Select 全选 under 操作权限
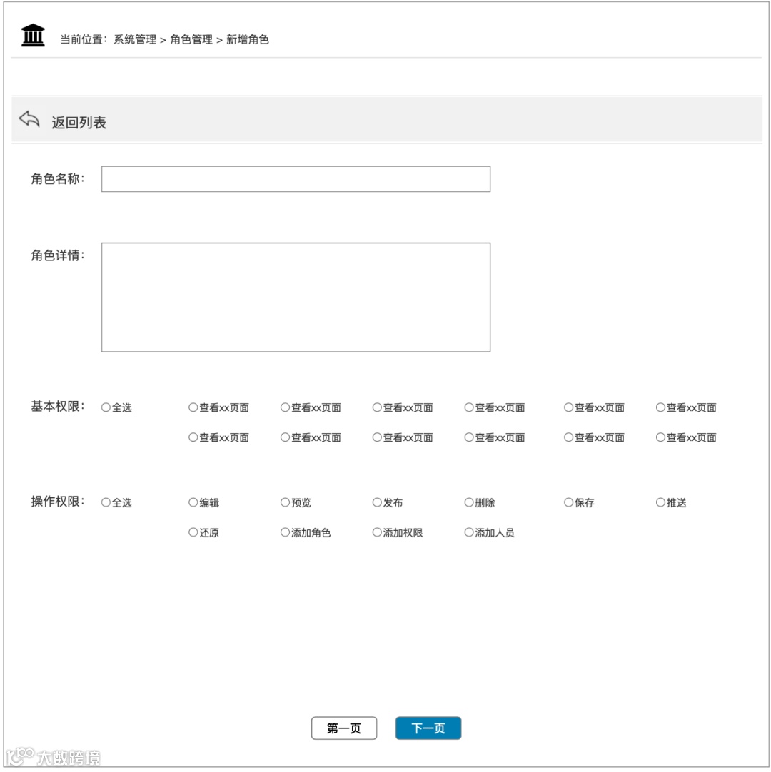771x772 pixels. point(106,502)
